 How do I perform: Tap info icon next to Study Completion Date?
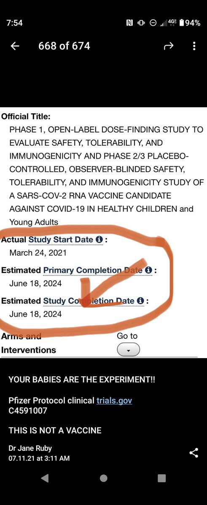(x=140, y=301)
